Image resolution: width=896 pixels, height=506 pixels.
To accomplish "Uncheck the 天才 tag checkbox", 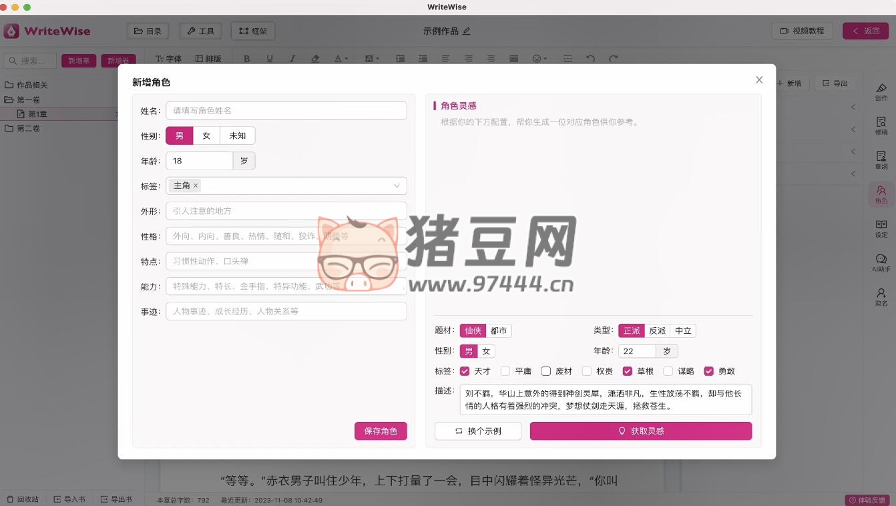I will [x=465, y=371].
